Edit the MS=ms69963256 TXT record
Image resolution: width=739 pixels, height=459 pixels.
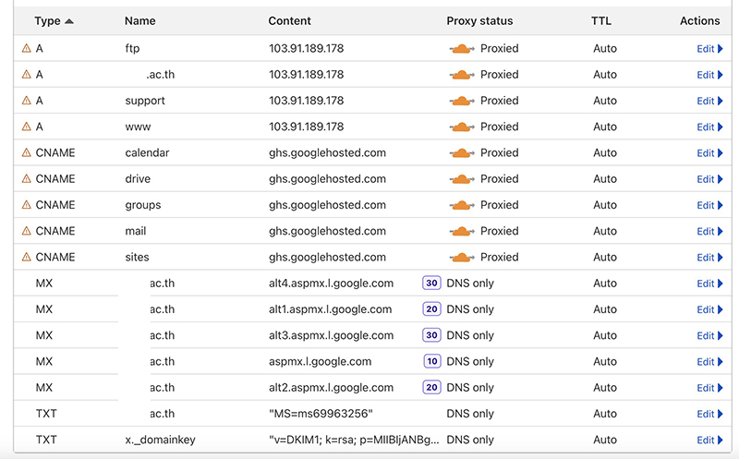click(x=709, y=414)
